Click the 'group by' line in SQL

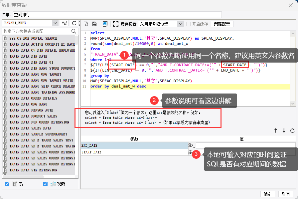pos(100,76)
